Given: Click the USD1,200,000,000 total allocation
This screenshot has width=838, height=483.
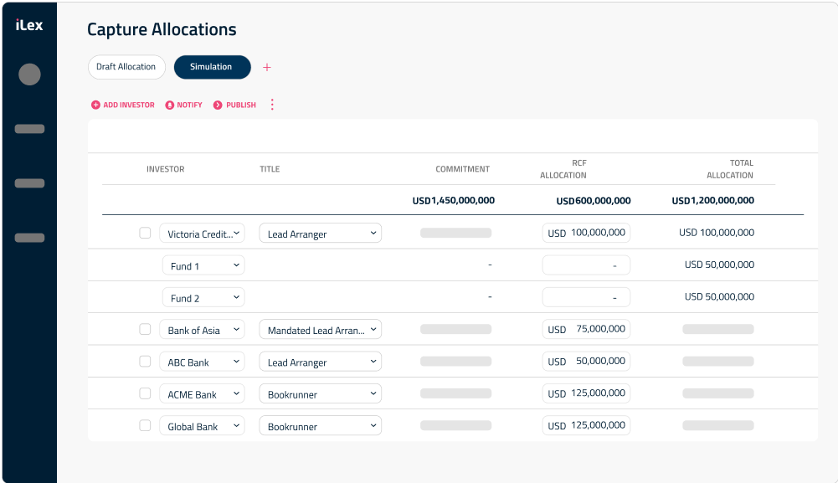Looking at the screenshot, I should tap(713, 200).
